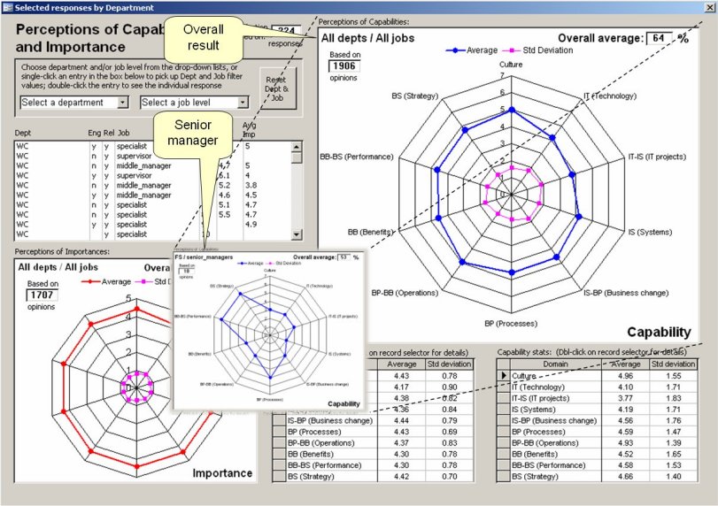The width and height of the screenshot is (718, 506).
Task: Click Std deviation column header in Capability stats
Action: tap(674, 364)
